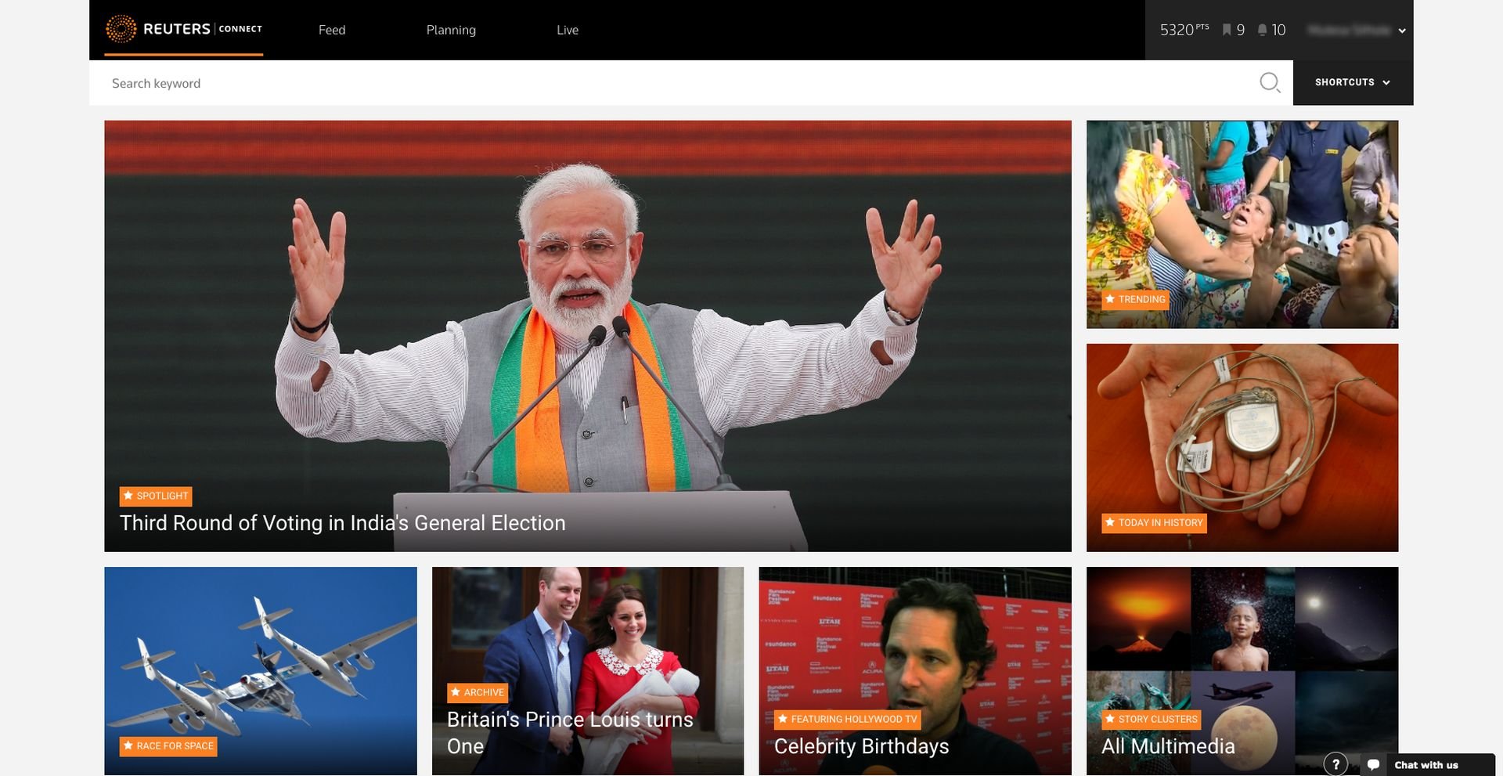Viewport: 1503px width, 776px height.
Task: Go to the Live tab
Action: point(568,30)
